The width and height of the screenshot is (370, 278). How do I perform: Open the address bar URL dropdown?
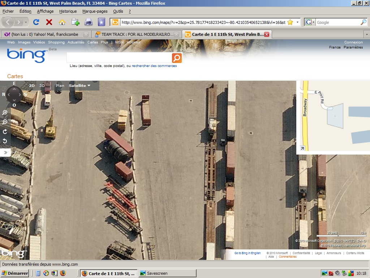click(297, 22)
